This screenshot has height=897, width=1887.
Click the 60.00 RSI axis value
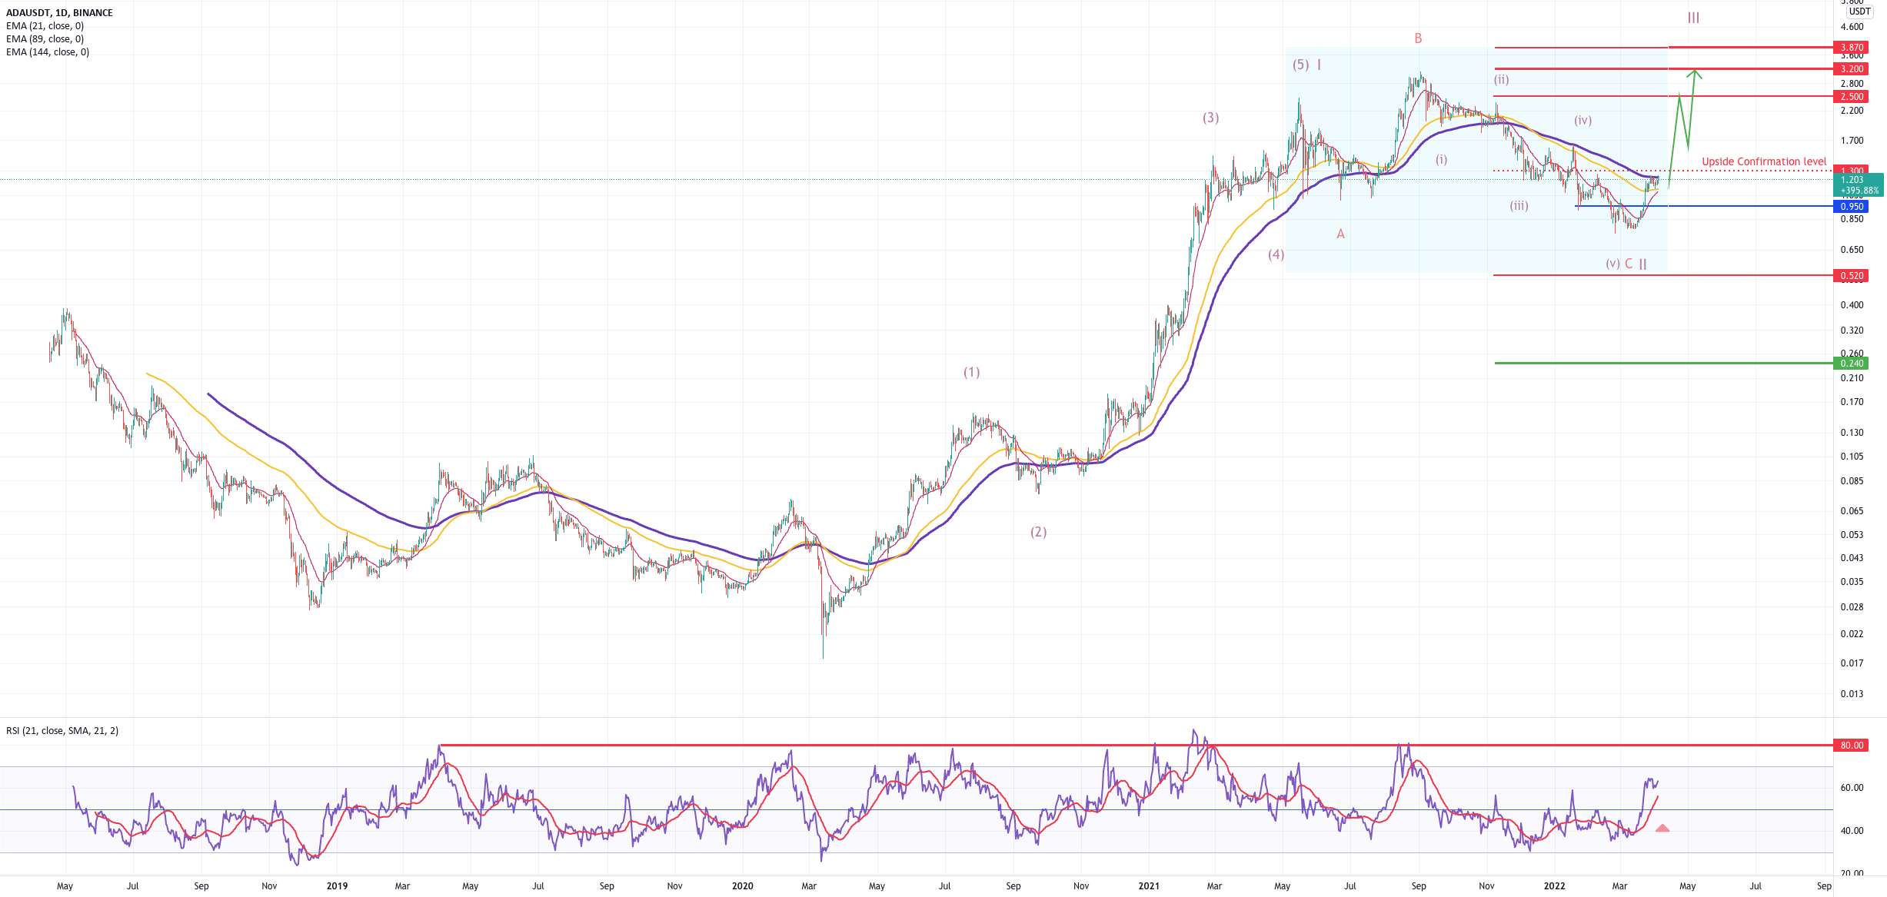1852,788
